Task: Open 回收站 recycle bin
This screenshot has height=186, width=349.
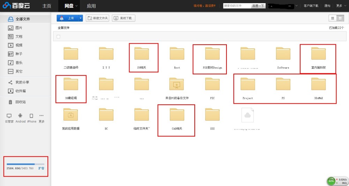Action: pyautogui.click(x=20, y=102)
